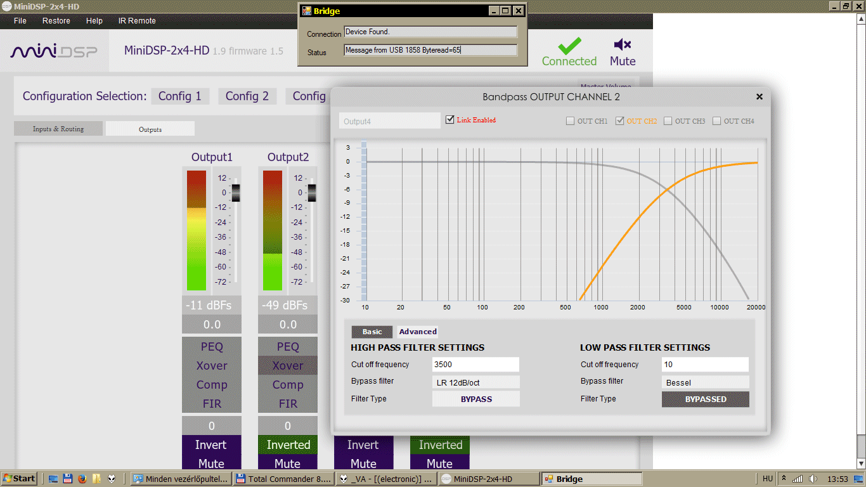This screenshot has width=866, height=487.
Task: Open Output1 FIR settings
Action: 212,404
